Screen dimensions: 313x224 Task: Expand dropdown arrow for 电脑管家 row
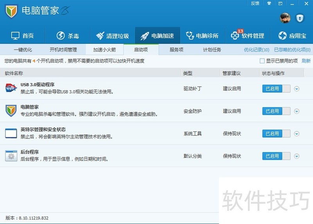(297, 111)
